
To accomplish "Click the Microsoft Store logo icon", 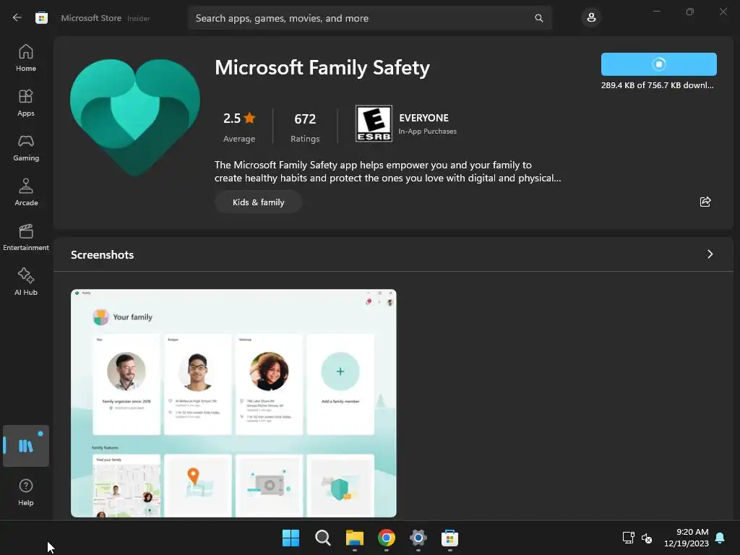I will [x=41, y=18].
